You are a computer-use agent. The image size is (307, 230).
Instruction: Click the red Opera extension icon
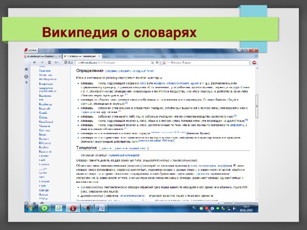click(x=254, y=63)
